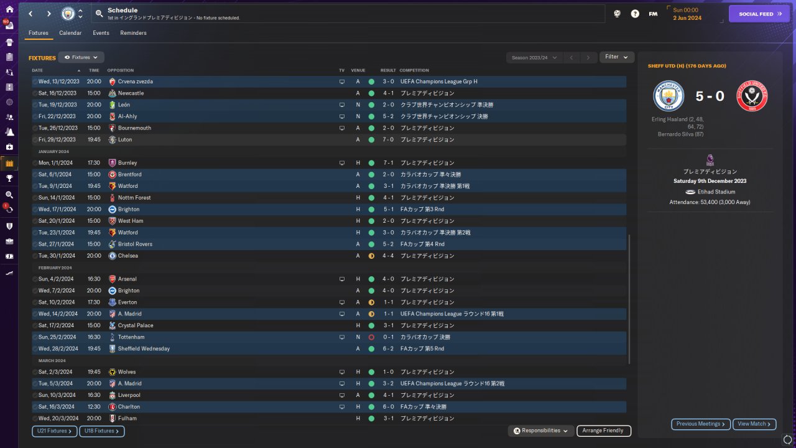Click the TV icon on the Arsenal row

341,279
